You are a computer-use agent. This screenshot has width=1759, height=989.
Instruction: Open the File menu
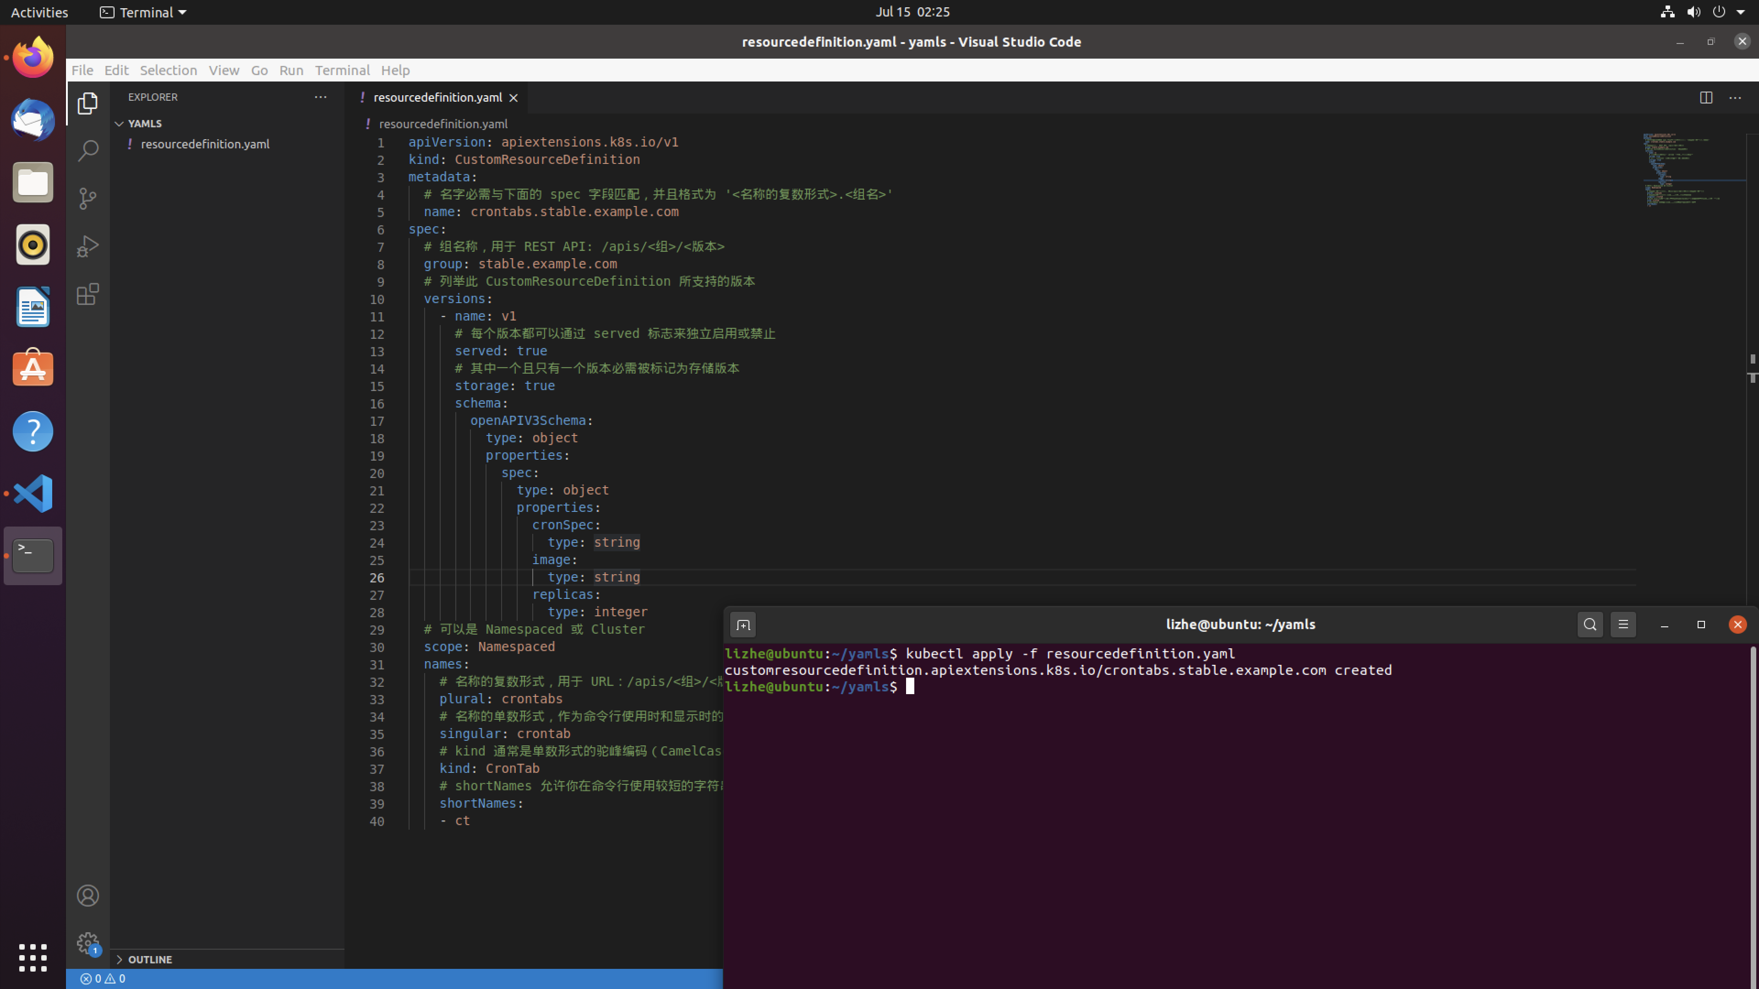tap(82, 70)
